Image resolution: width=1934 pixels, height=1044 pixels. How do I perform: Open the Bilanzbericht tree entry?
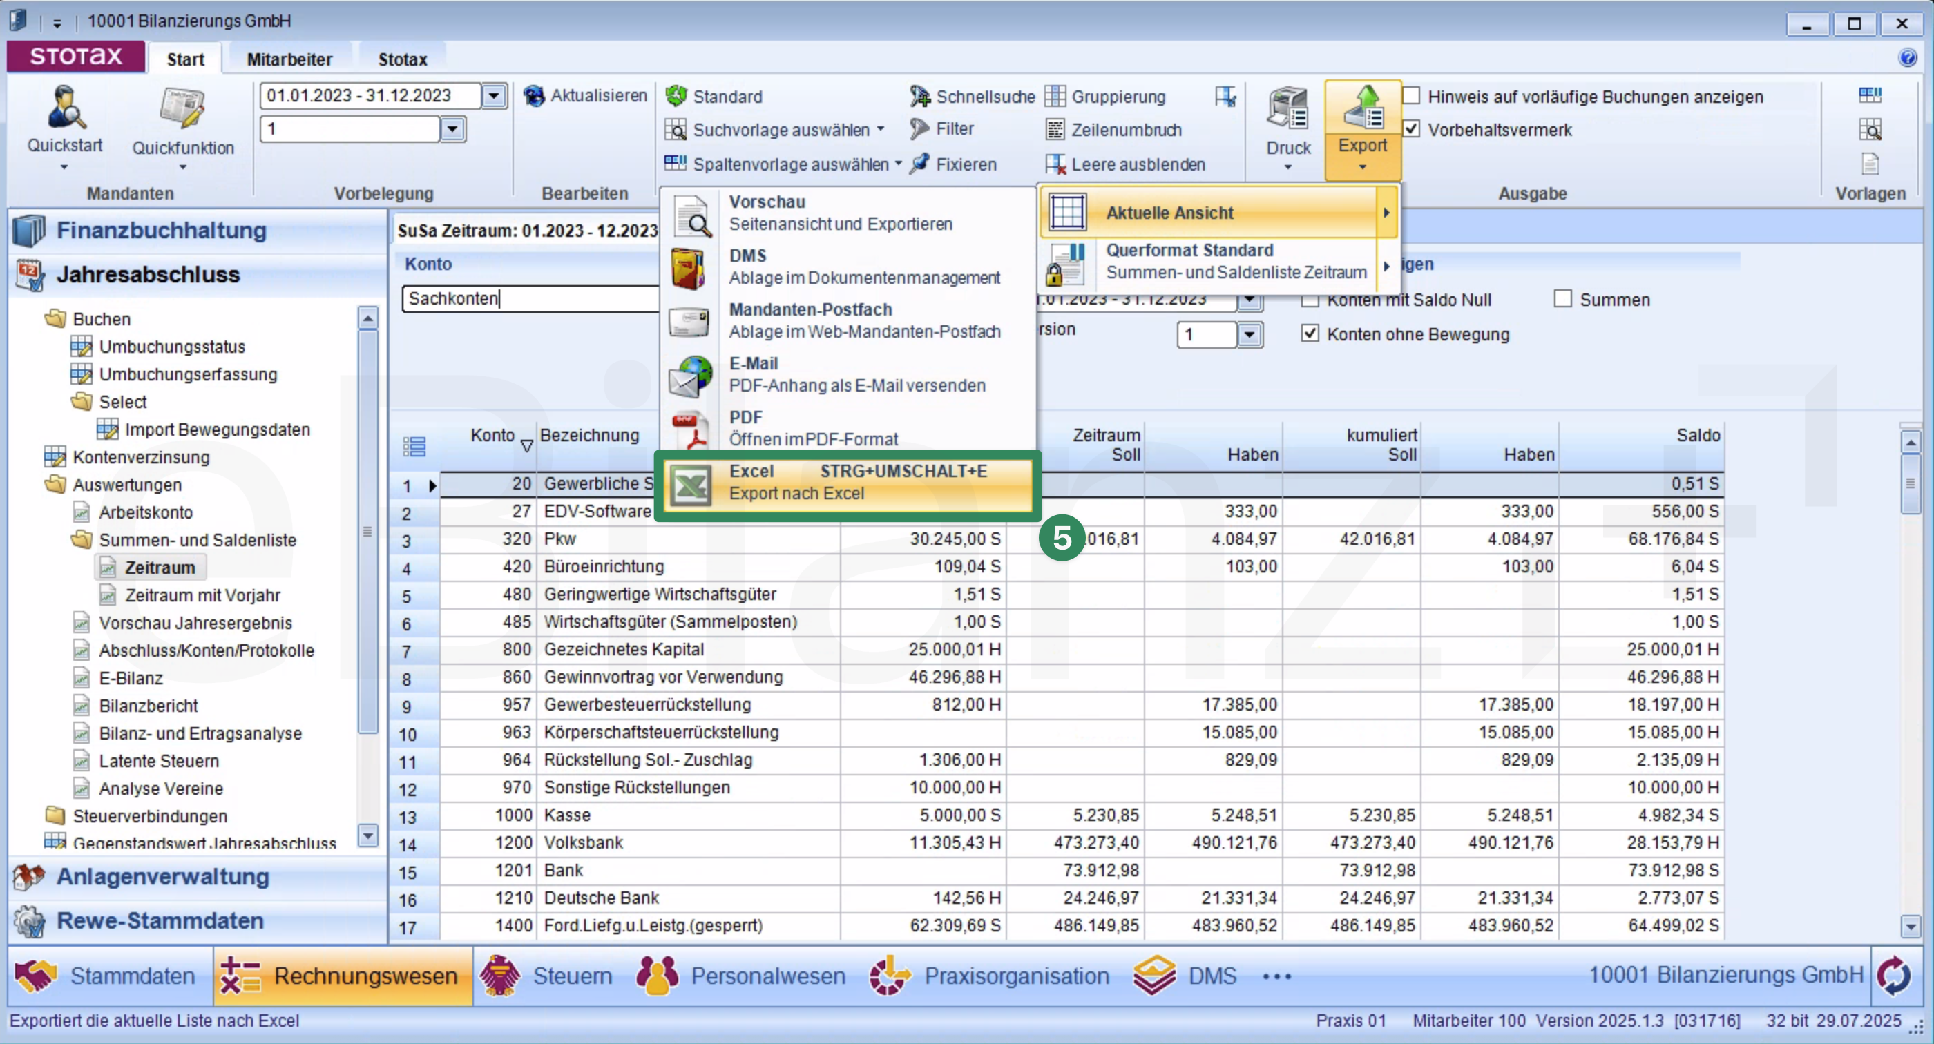(x=149, y=706)
